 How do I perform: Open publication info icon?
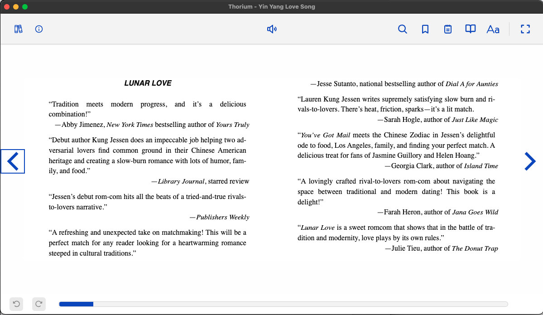coord(39,29)
